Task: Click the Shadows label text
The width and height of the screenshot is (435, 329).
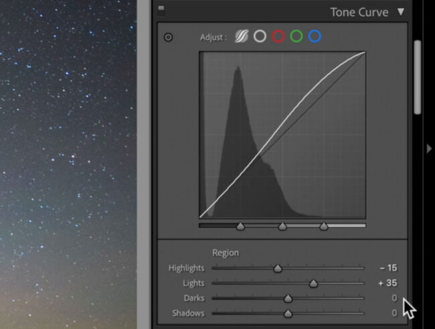Action: tap(188, 313)
